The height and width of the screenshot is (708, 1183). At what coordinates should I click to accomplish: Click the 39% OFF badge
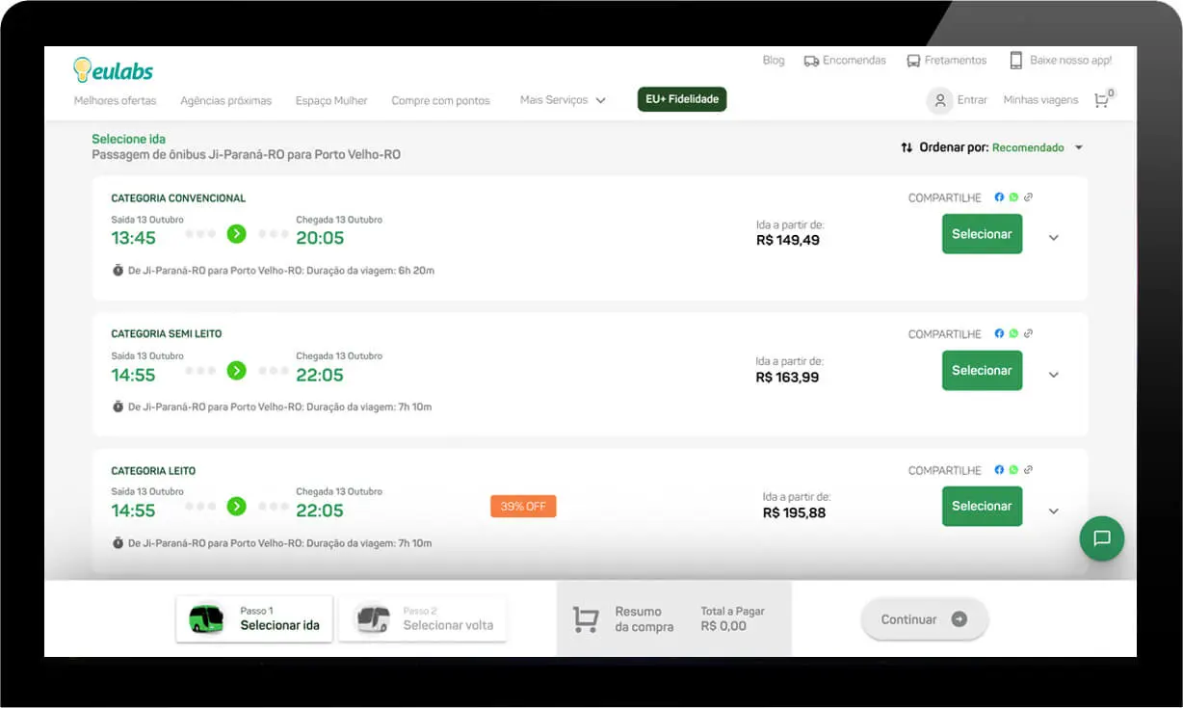[523, 506]
